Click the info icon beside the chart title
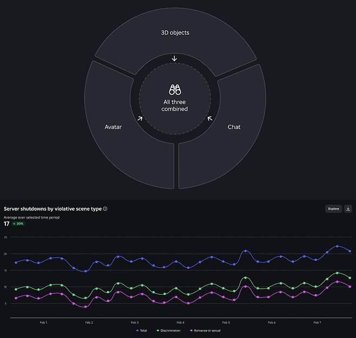 click(x=105, y=209)
